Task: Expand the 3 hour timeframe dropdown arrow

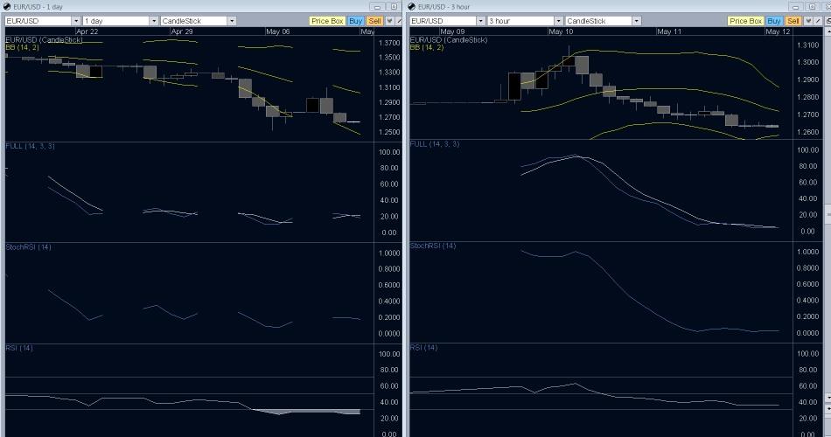Action: point(559,21)
